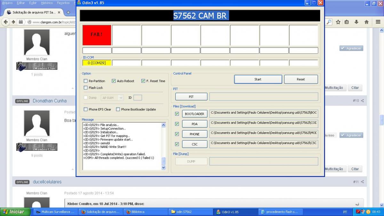Image resolution: width=384 pixels, height=216 pixels.
Task: Share post #10 via share icon
Action: click(x=363, y=101)
